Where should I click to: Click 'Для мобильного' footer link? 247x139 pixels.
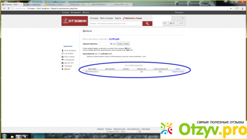133,129
